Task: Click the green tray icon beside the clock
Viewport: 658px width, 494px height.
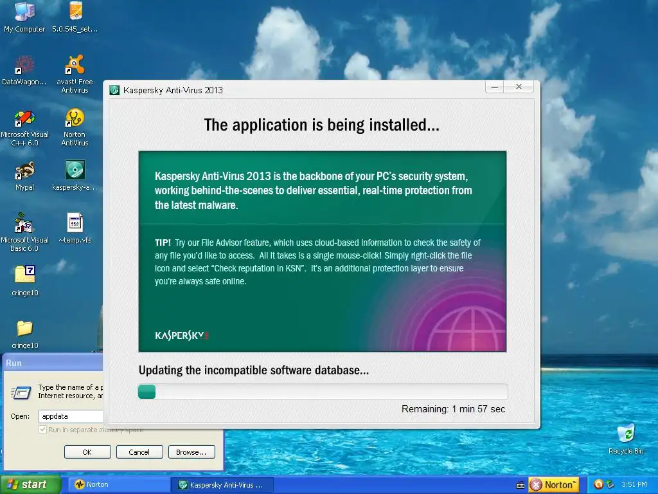Action: tap(610, 485)
